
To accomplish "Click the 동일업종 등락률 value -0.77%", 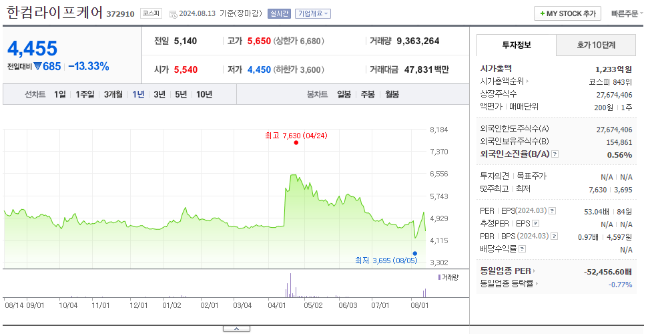I will coord(621,284).
